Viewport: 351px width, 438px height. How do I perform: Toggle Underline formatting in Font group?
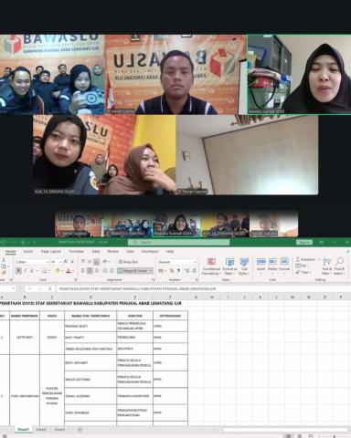32,271
